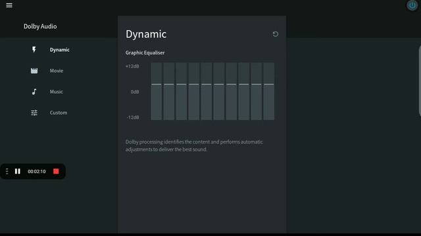Select the Music profile label
Image resolution: width=421 pixels, height=236 pixels.
coord(56,92)
